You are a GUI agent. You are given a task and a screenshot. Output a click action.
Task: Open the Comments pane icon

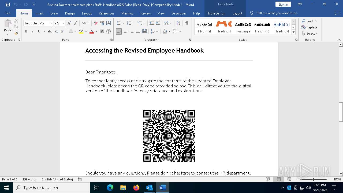(x=337, y=13)
